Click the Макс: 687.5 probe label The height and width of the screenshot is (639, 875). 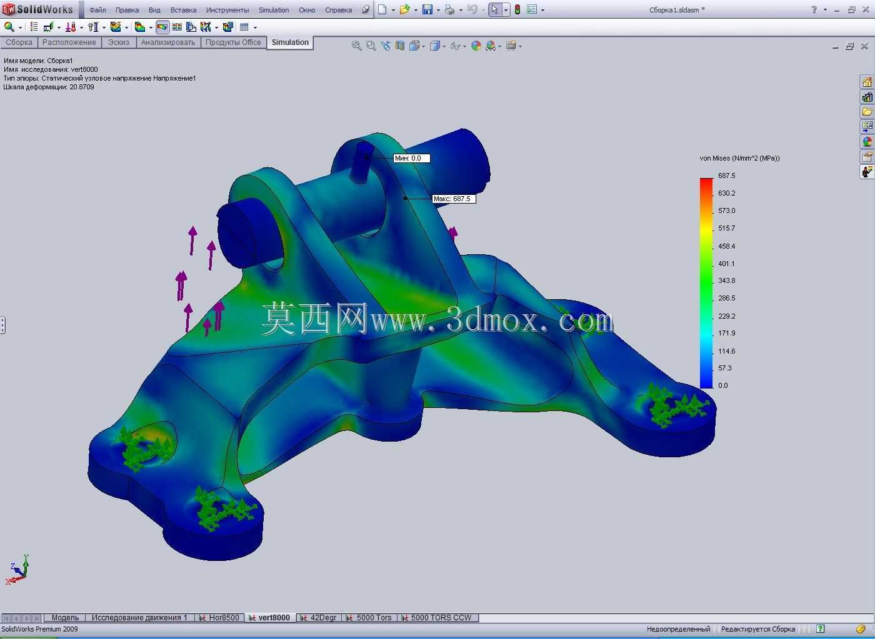pos(454,199)
